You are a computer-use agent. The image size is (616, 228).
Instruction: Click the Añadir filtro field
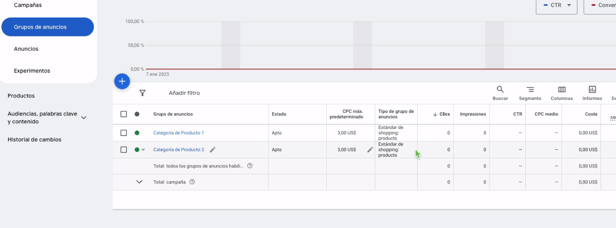coord(184,93)
